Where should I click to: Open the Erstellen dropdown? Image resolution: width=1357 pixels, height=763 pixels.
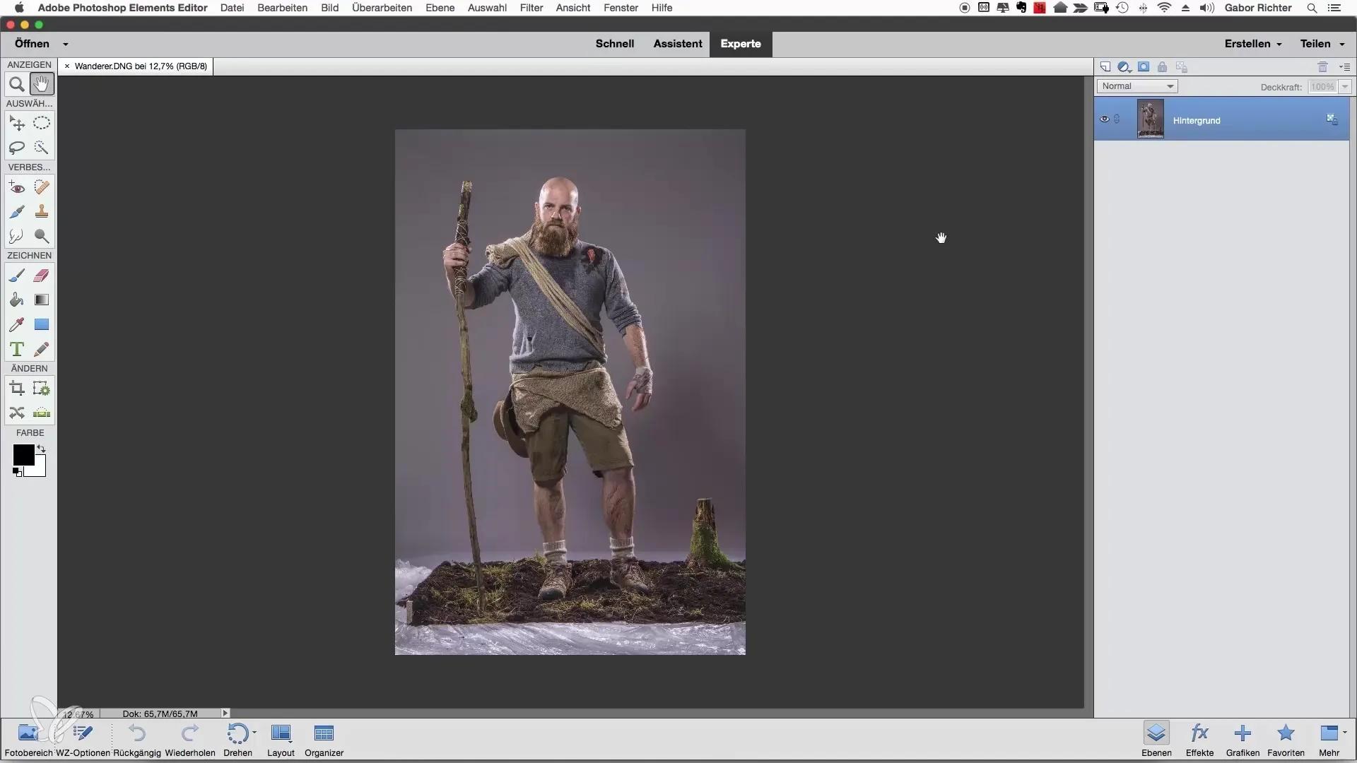tap(1253, 44)
